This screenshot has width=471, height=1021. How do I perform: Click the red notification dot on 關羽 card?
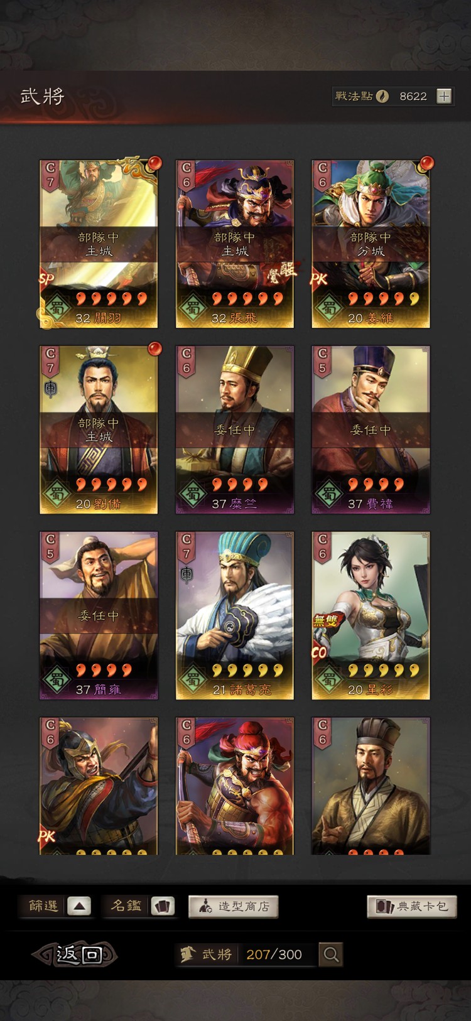click(154, 164)
